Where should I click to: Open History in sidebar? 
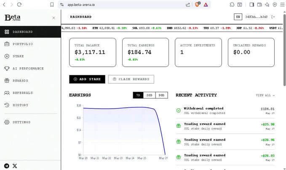pyautogui.click(x=30, y=105)
